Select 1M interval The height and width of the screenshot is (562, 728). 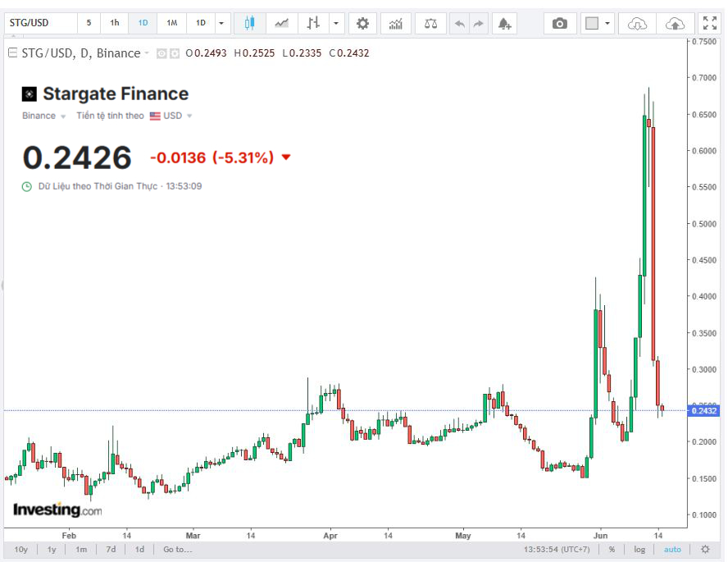(172, 23)
